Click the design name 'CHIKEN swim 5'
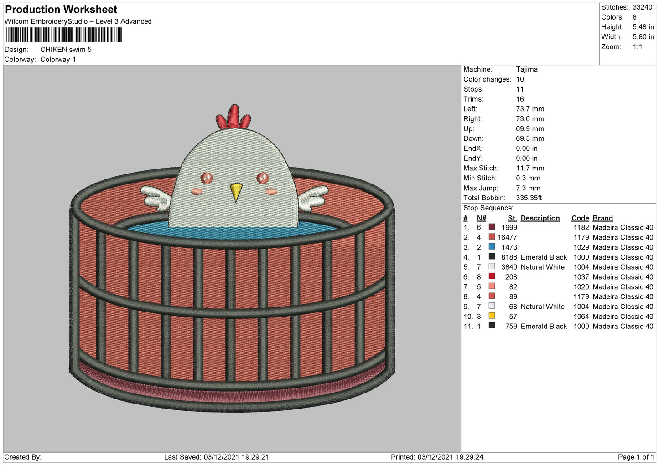 (66, 50)
